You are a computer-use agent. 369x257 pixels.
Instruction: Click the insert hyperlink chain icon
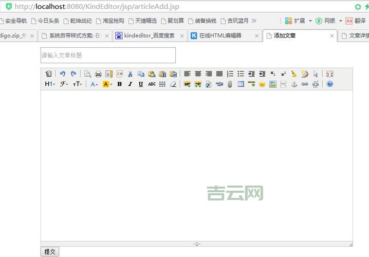pos(305,84)
